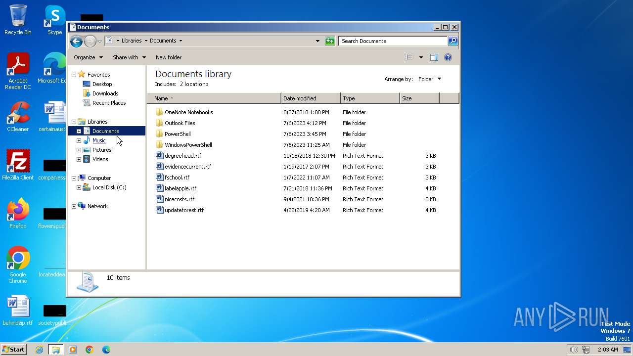Image resolution: width=633 pixels, height=356 pixels.
Task: Open the Skype desktop shortcut
Action: tap(54, 20)
